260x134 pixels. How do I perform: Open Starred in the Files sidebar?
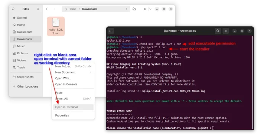coord(26,18)
